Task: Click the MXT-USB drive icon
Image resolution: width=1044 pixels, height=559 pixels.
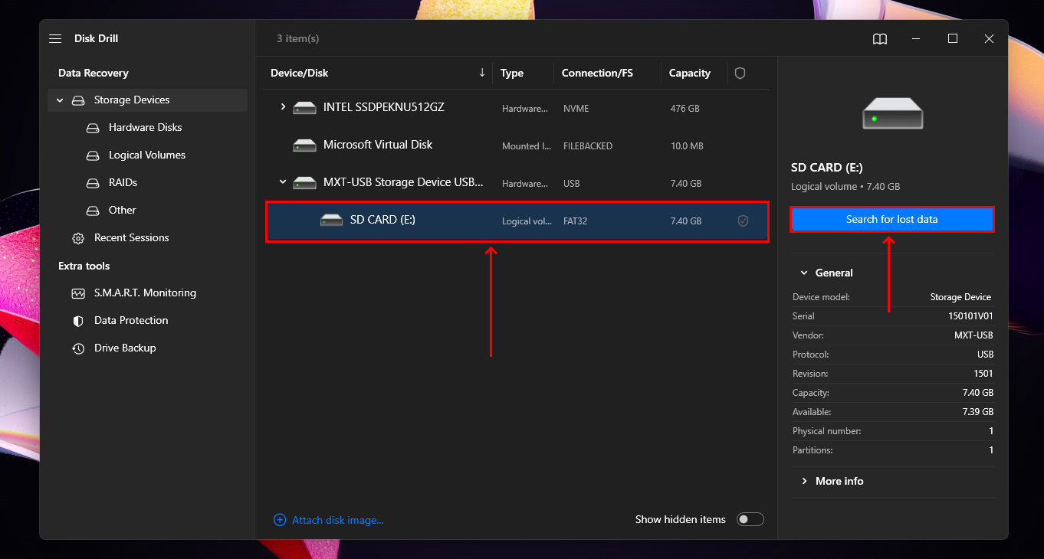Action: 304,182
